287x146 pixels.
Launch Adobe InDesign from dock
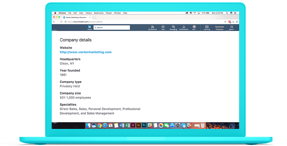coord(133,125)
